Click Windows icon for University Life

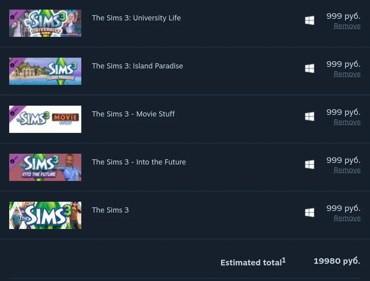pyautogui.click(x=310, y=20)
